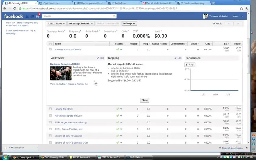
Task: Check the RUSH target internet marketing row
Action: [x=50, y=122]
